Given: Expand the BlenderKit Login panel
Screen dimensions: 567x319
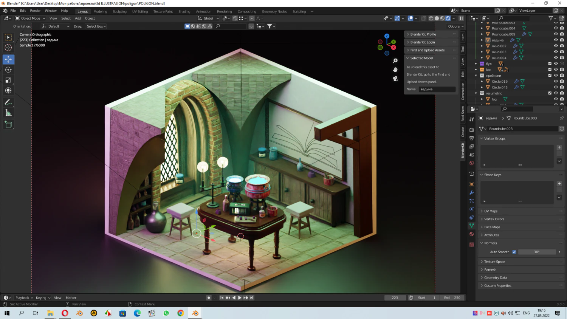Looking at the screenshot, I should pyautogui.click(x=431, y=42).
